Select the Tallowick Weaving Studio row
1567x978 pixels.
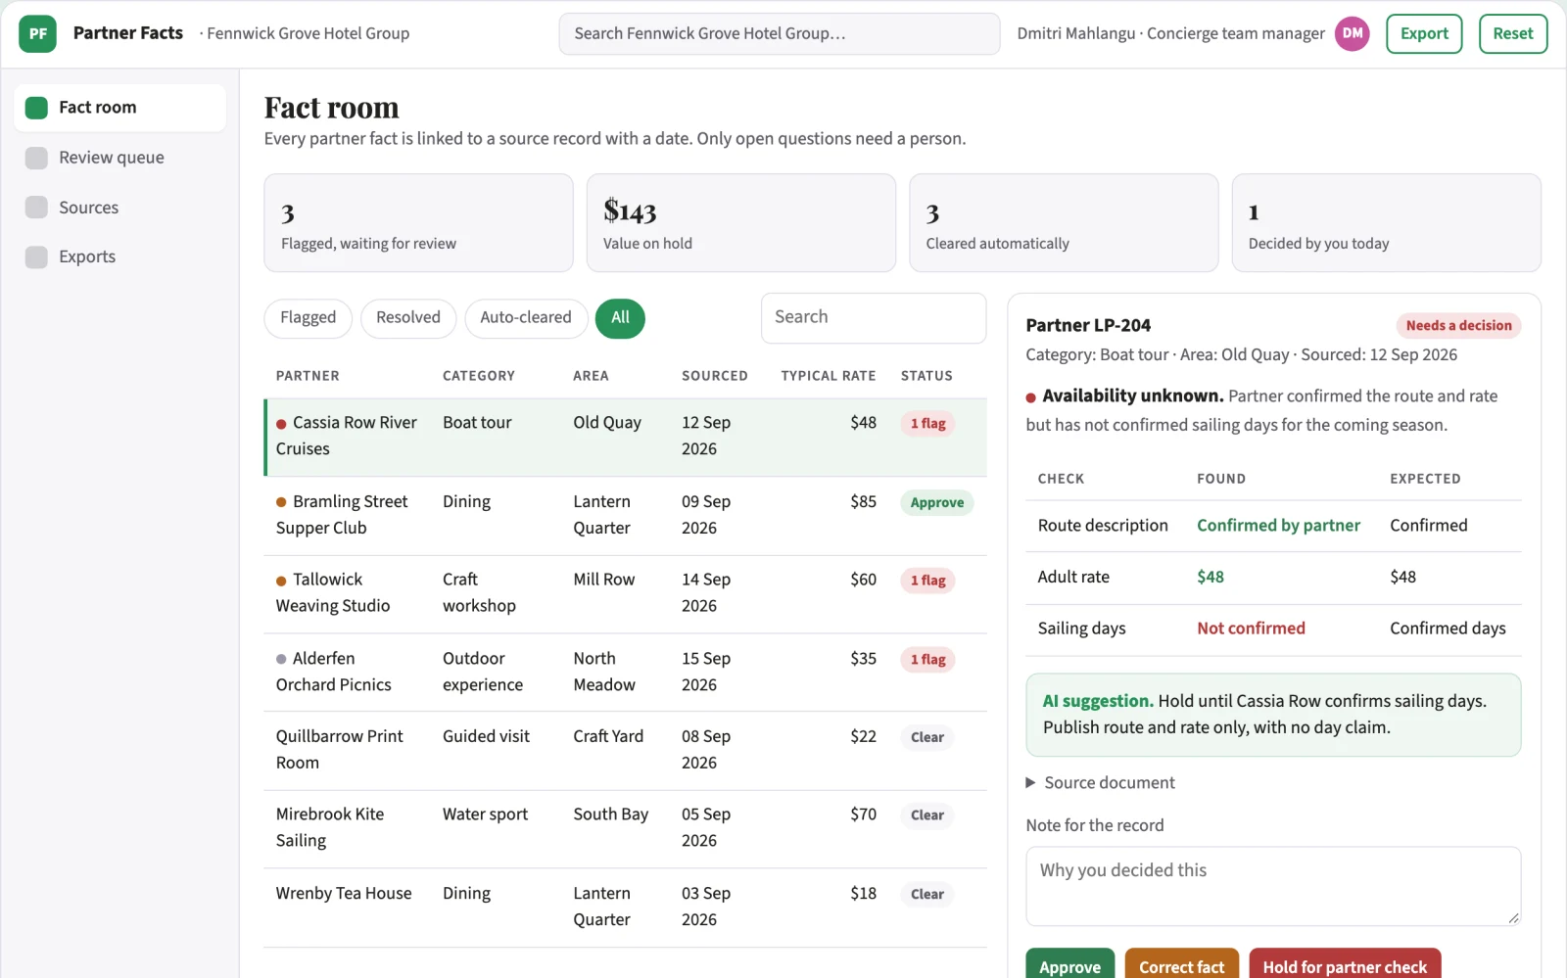click(626, 593)
